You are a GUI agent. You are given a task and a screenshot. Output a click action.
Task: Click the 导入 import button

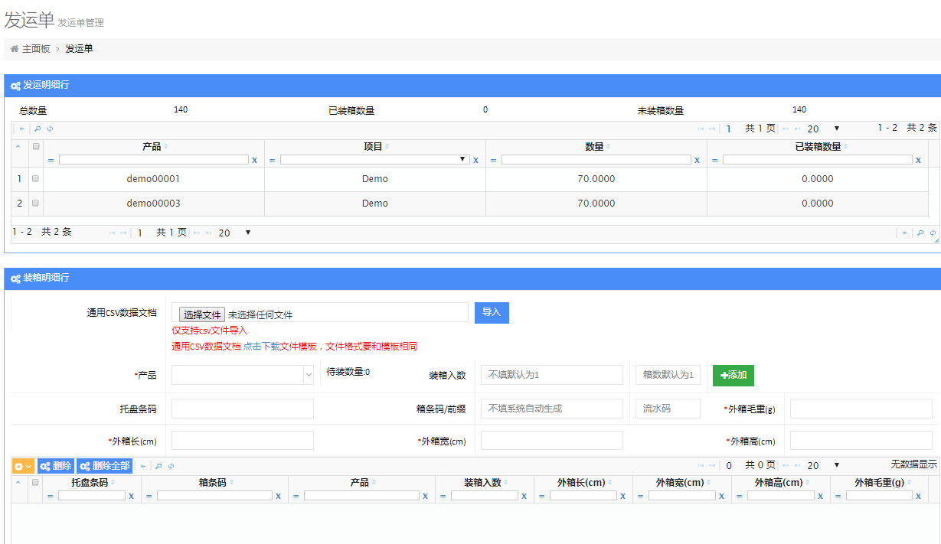point(492,313)
